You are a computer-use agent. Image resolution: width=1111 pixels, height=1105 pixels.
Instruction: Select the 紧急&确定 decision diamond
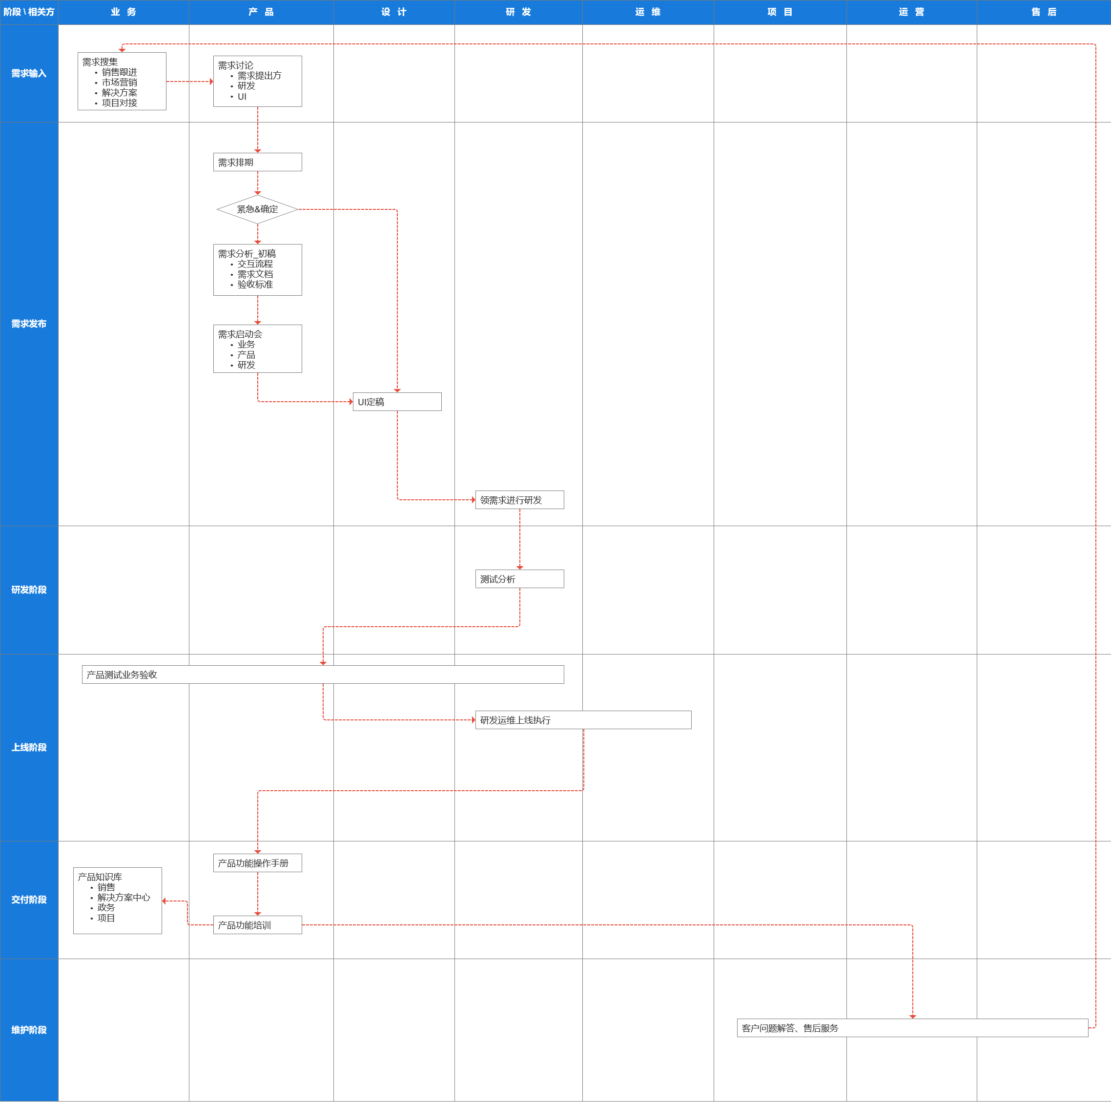tap(258, 209)
